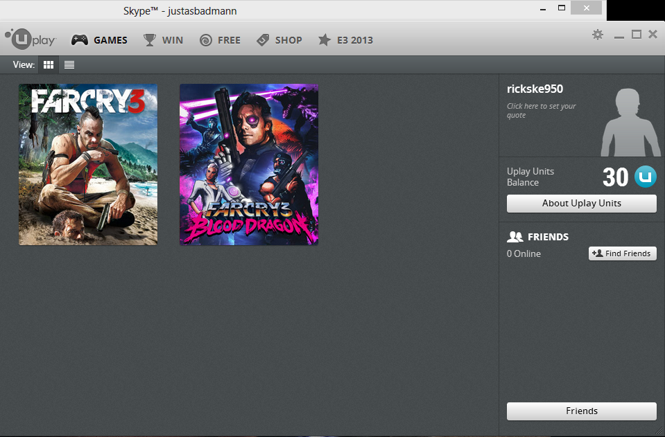Open the Friends button at bottom

click(582, 411)
